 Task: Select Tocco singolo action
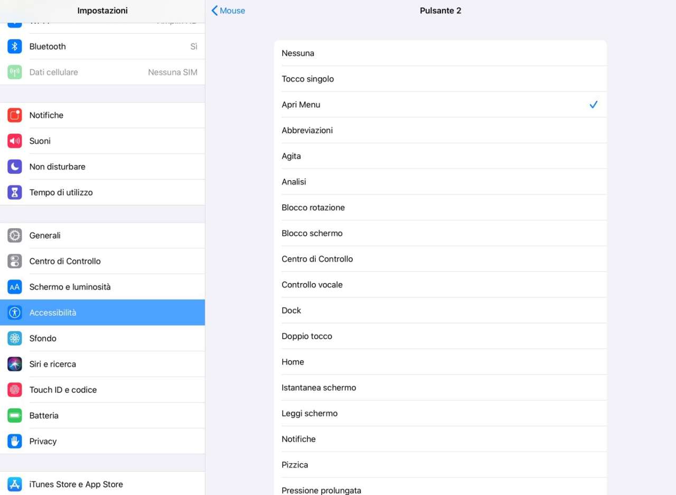440,79
